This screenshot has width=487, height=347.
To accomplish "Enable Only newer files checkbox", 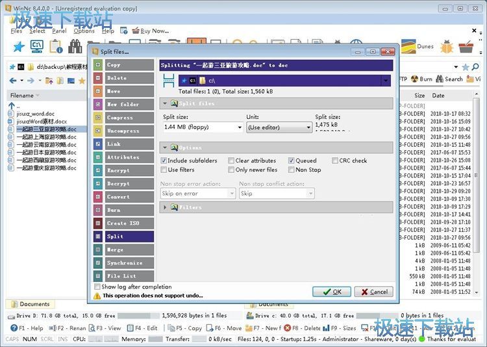I will coord(231,170).
